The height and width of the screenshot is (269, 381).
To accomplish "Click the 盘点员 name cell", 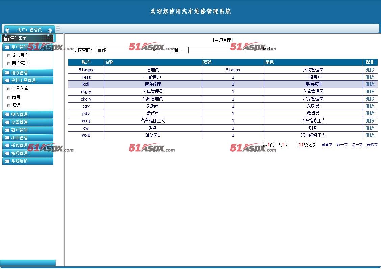I will click(153, 113).
